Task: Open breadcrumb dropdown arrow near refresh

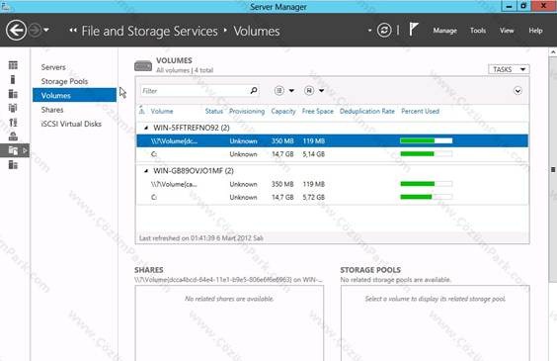Action: coord(369,31)
